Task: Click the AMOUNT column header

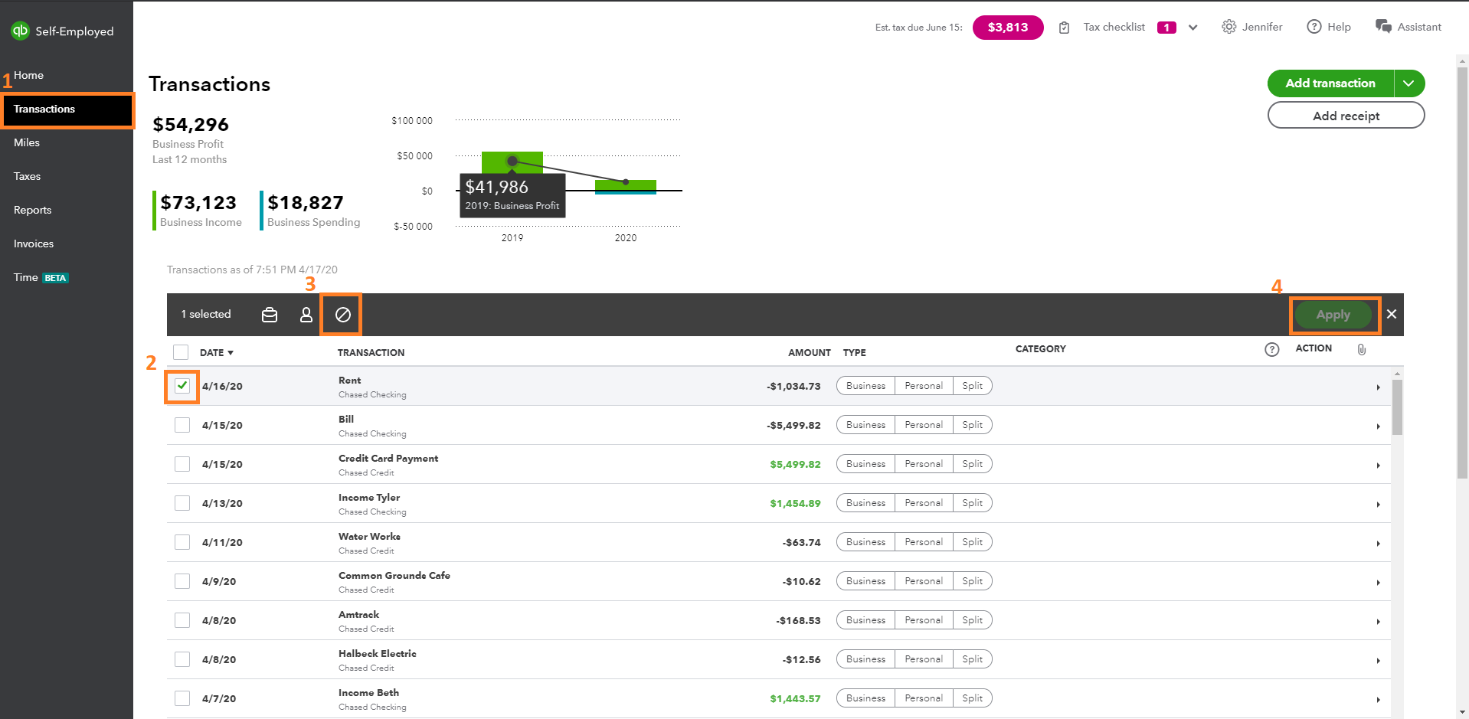Action: 809,353
